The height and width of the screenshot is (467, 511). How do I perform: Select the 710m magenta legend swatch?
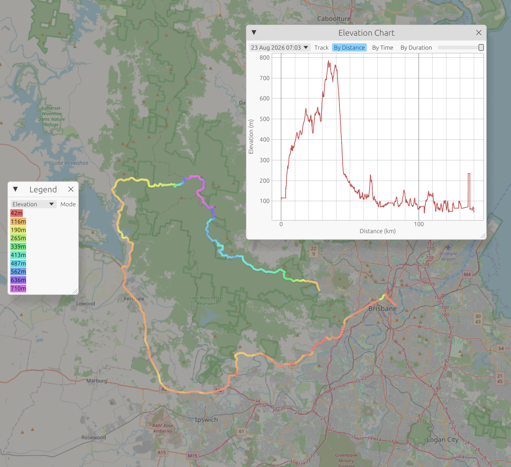(18, 289)
